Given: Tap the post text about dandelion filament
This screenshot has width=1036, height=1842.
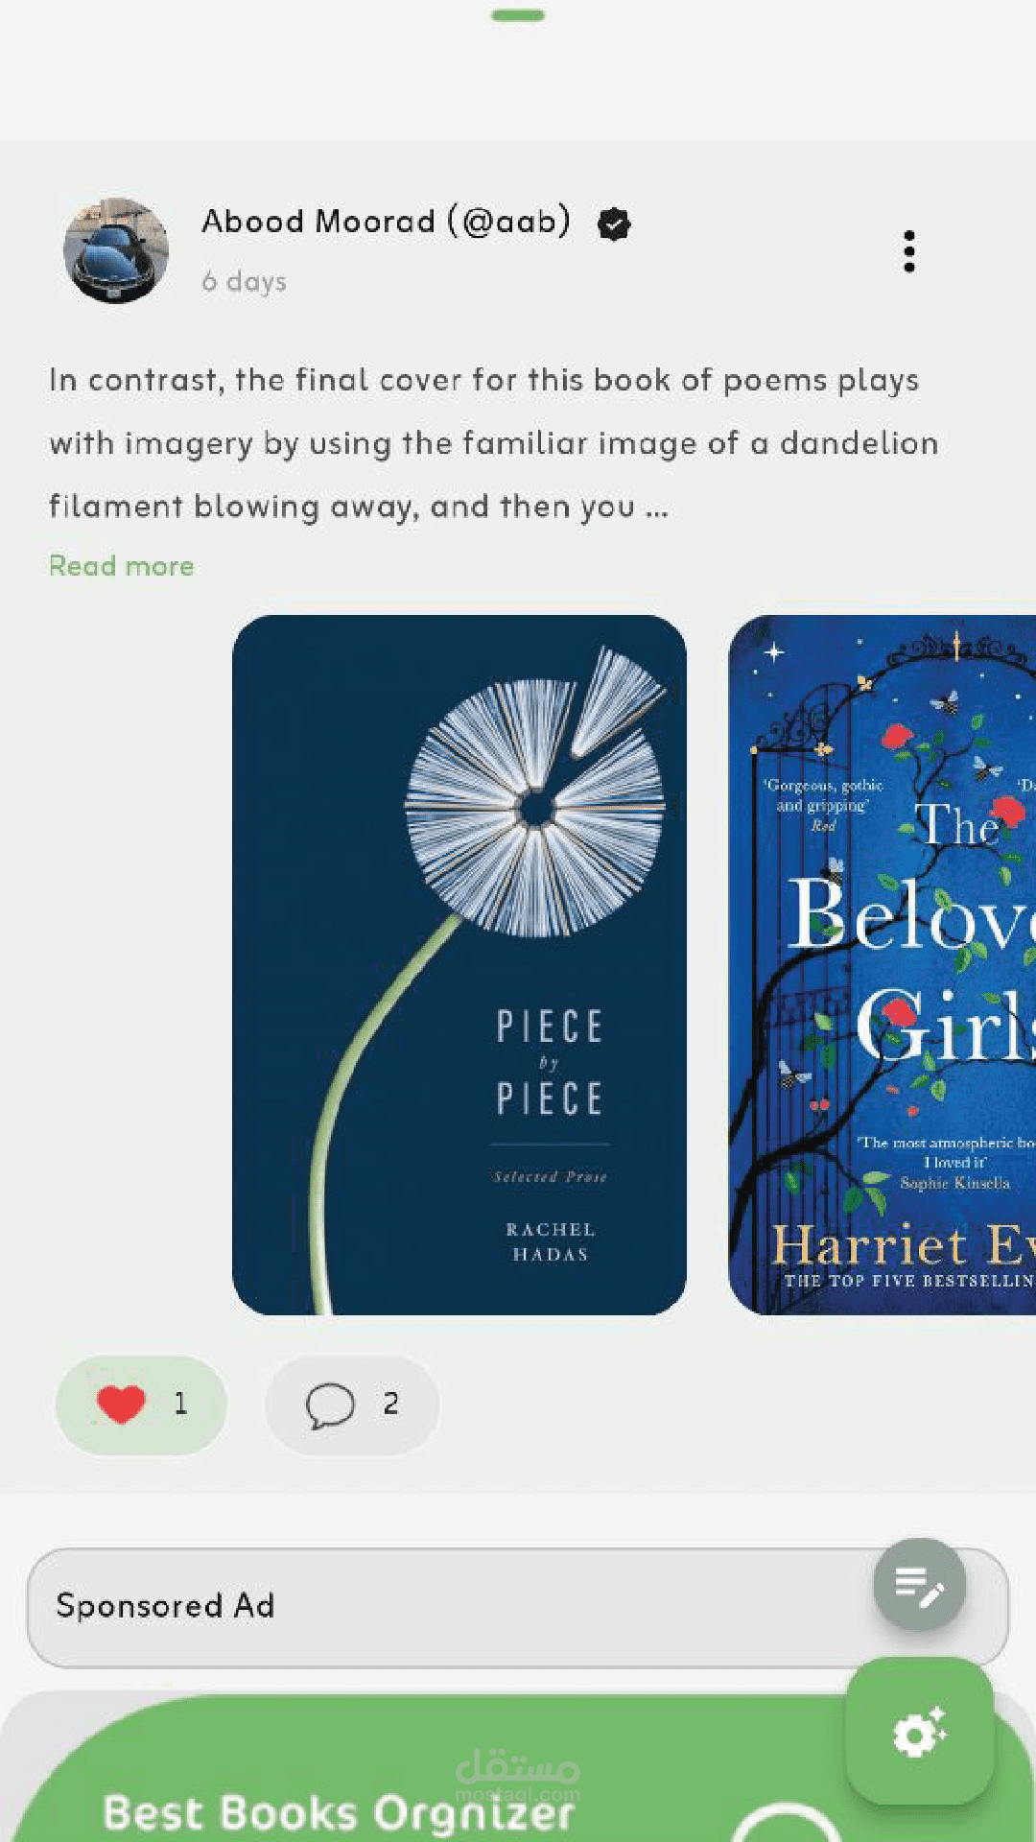Looking at the screenshot, I should 494,443.
